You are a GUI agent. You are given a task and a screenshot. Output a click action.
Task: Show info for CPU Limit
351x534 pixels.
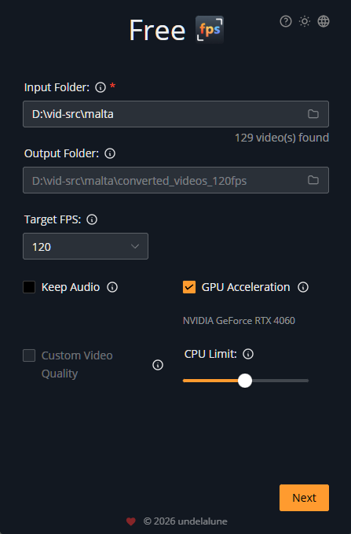248,354
